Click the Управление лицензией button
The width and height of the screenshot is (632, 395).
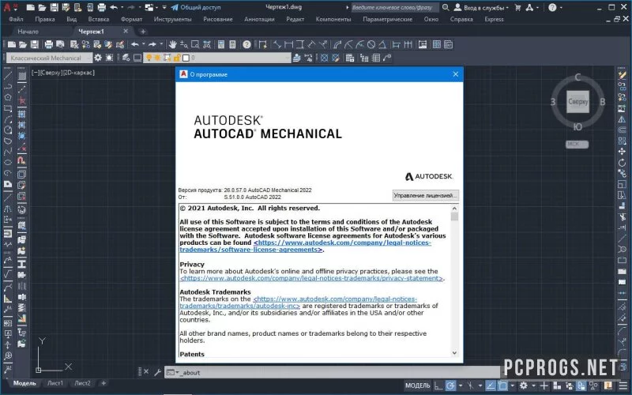pyautogui.click(x=425, y=195)
